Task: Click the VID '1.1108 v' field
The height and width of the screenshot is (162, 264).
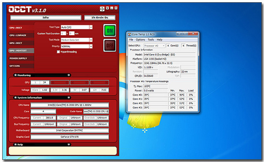Action: point(150,67)
